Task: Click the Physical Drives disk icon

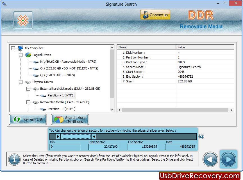Action: click(28, 82)
